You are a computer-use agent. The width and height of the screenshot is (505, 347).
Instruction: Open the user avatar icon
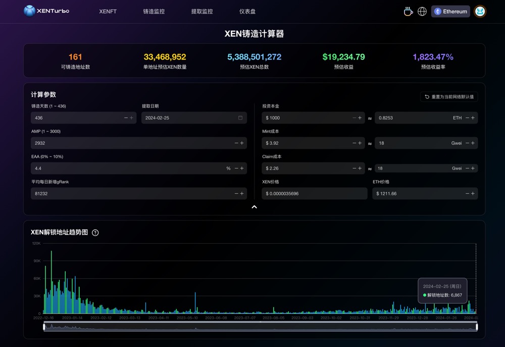point(480,11)
